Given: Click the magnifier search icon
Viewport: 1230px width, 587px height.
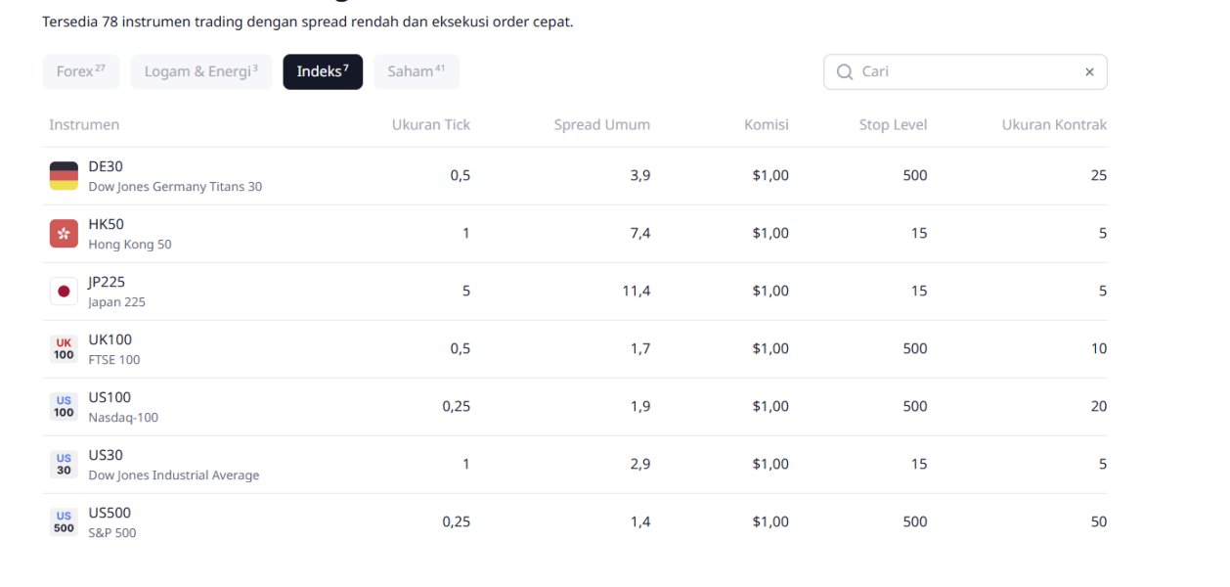Looking at the screenshot, I should pyautogui.click(x=845, y=72).
